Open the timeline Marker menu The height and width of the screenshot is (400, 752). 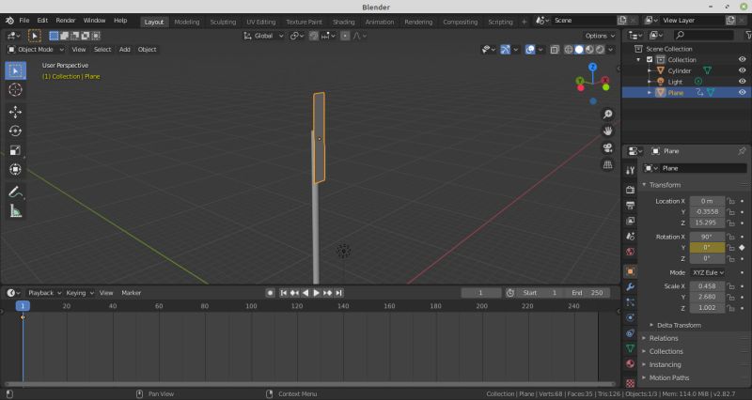coord(131,293)
